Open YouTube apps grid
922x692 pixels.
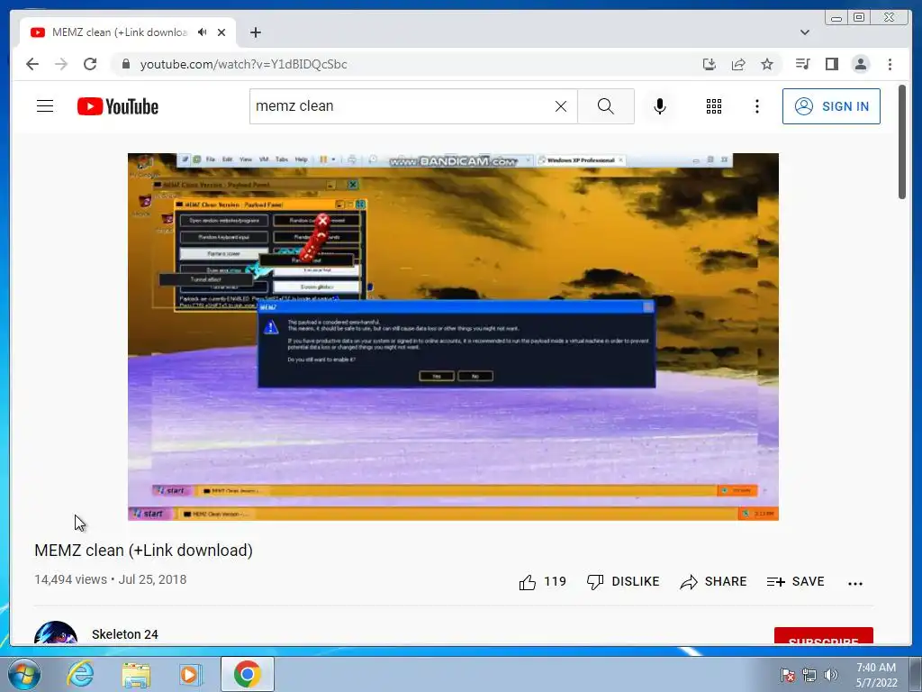click(x=714, y=106)
